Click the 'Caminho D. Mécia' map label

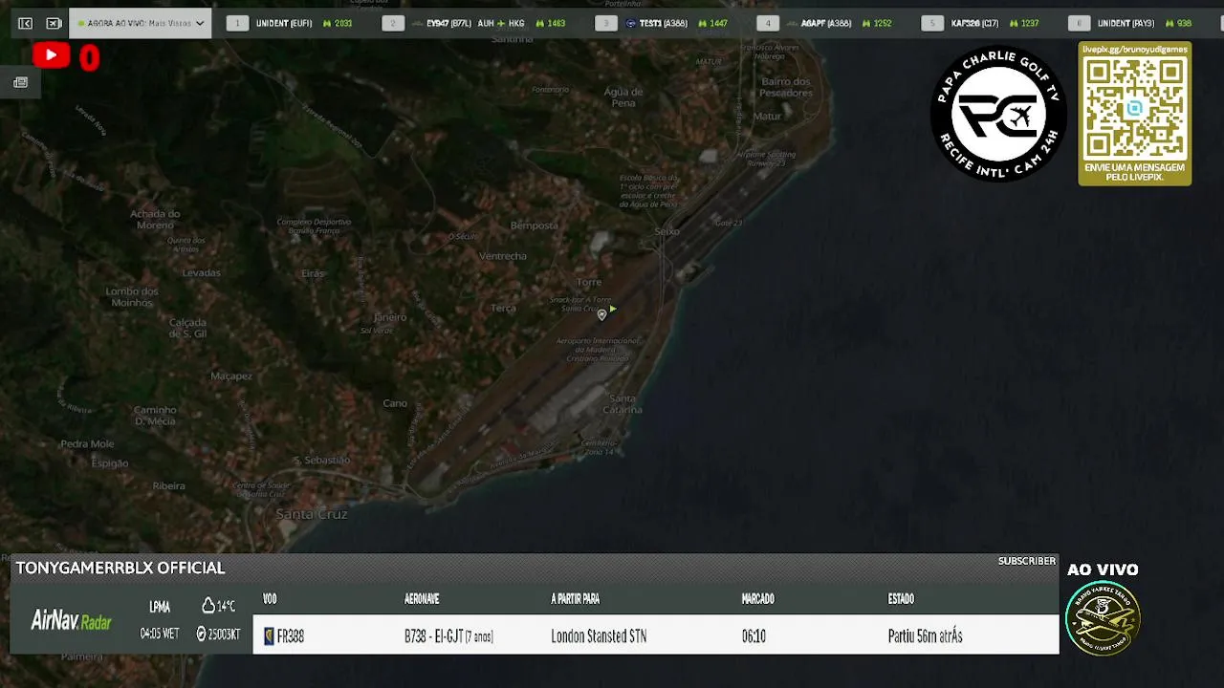click(x=155, y=415)
